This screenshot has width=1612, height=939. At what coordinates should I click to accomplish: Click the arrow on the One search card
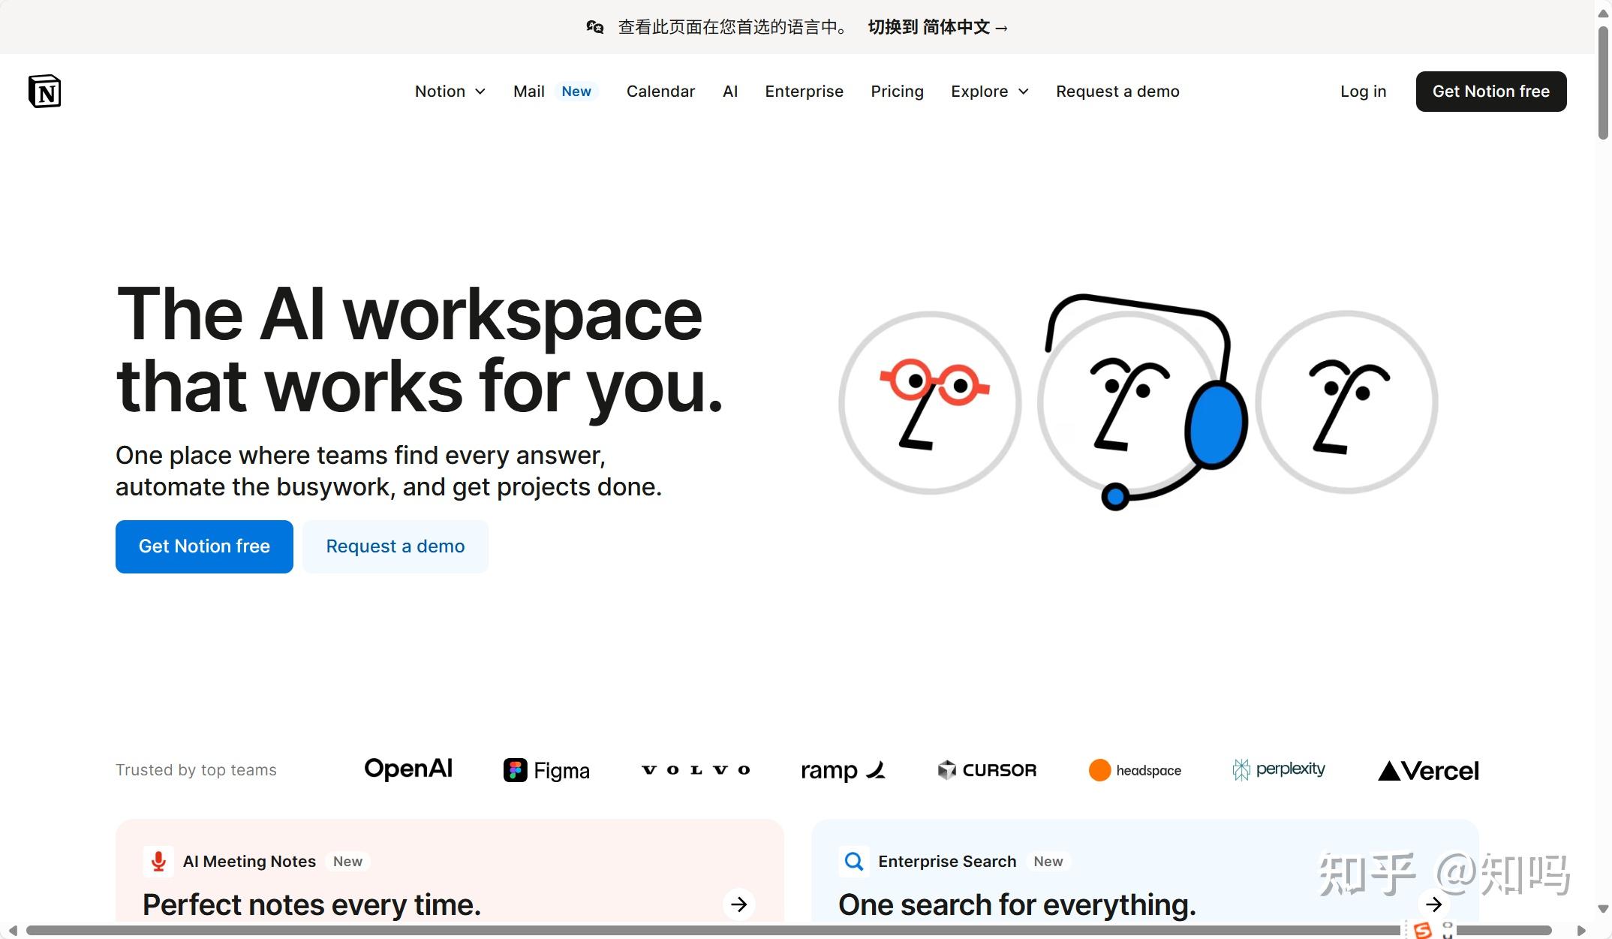(1435, 904)
